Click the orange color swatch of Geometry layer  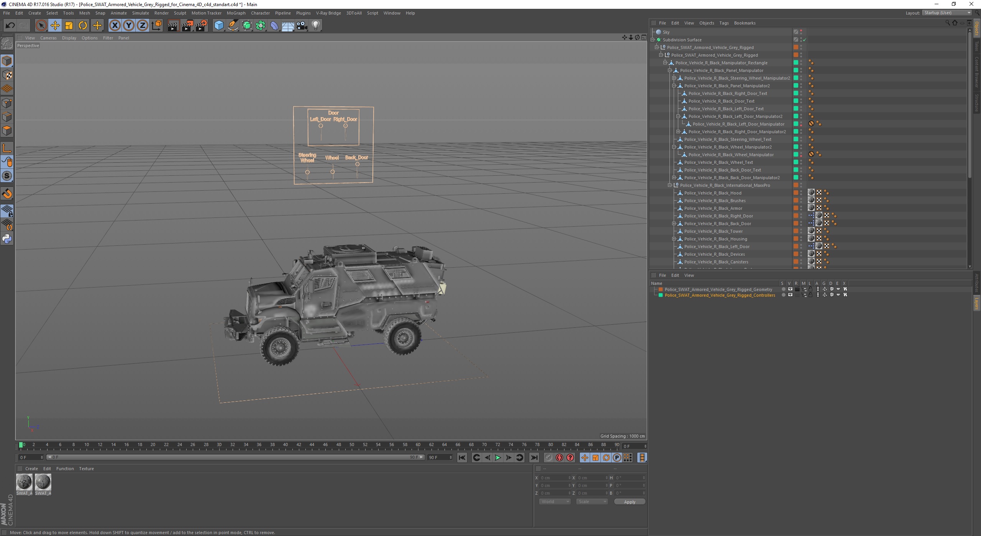tap(661, 289)
